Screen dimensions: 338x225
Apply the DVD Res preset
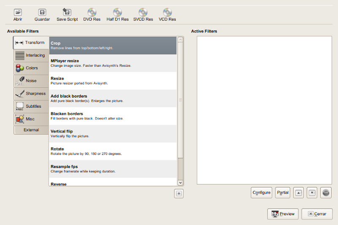(92, 13)
